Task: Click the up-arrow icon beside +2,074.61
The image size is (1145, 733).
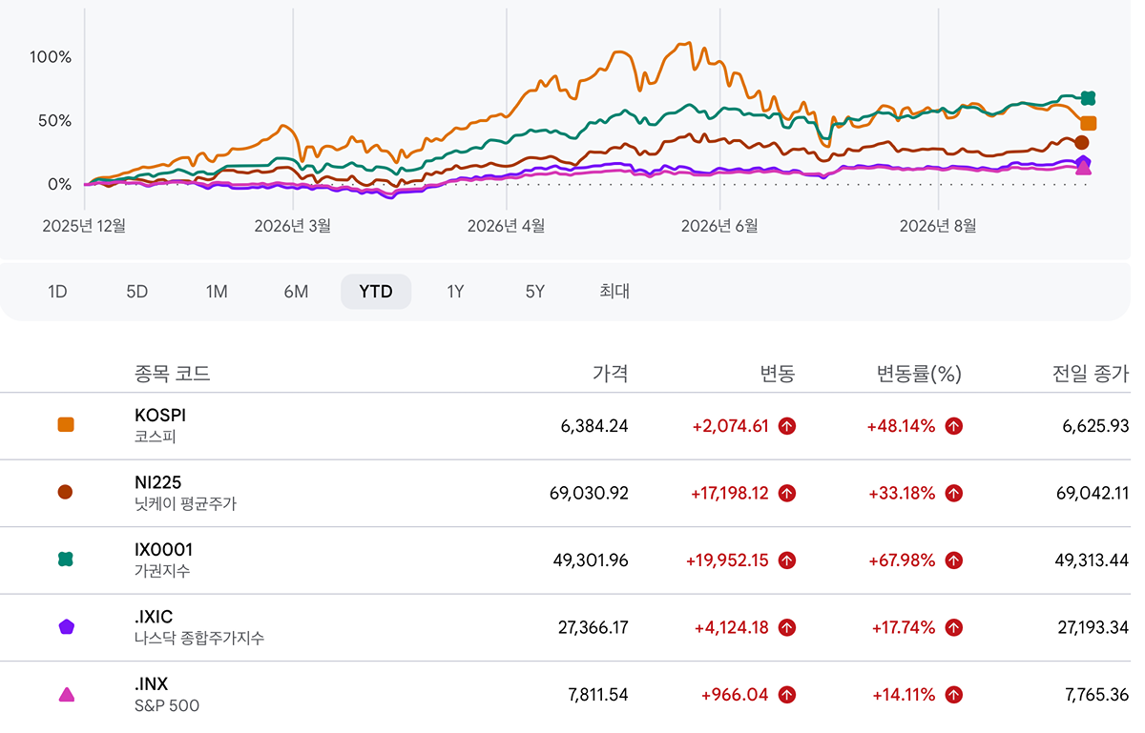Action: click(x=786, y=426)
